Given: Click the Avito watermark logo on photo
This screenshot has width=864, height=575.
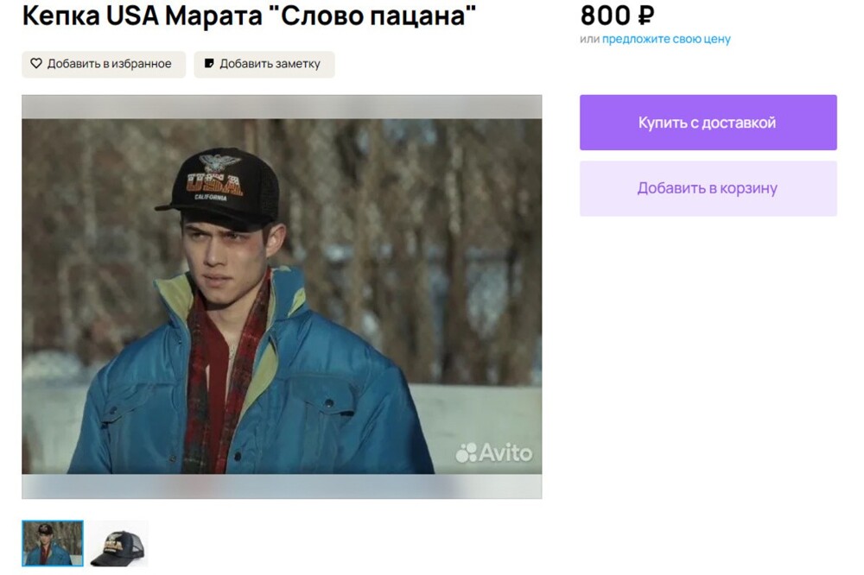Looking at the screenshot, I should coord(493,452).
